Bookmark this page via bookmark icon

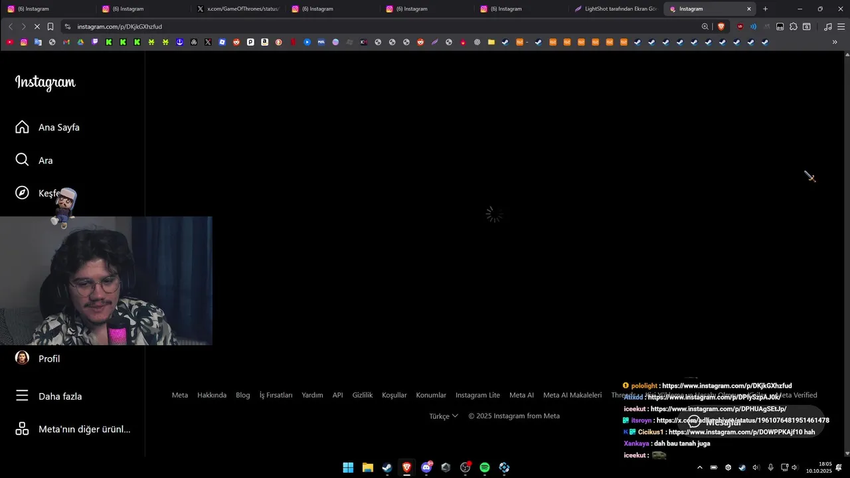coord(50,27)
